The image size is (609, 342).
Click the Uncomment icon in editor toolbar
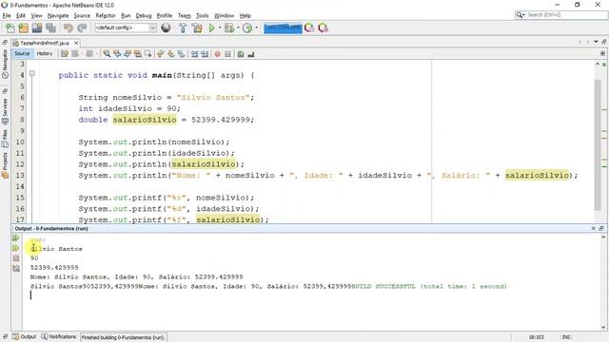pos(251,54)
